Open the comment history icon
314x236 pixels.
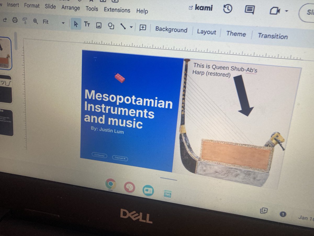coord(249,10)
